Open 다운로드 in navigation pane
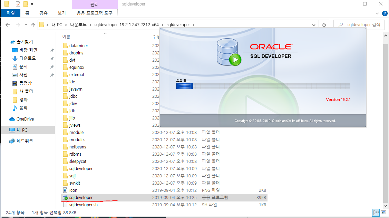Image resolution: width=389 pixels, height=218 pixels. [x=28, y=58]
